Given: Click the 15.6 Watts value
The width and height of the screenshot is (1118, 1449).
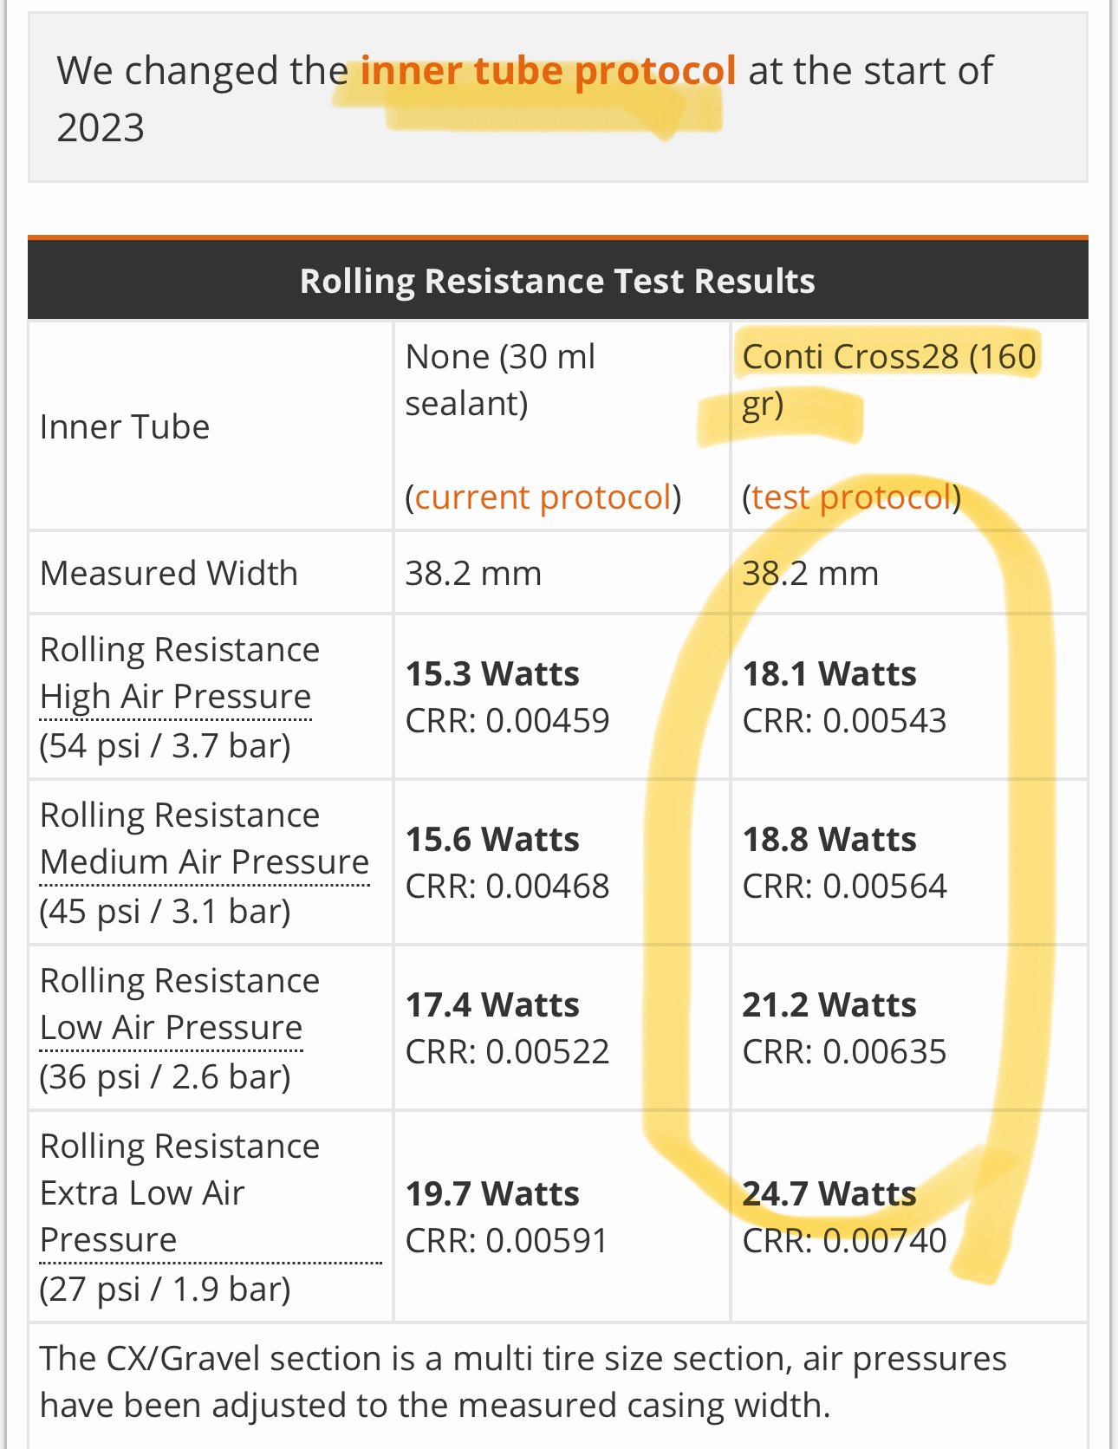Looking at the screenshot, I should (492, 840).
